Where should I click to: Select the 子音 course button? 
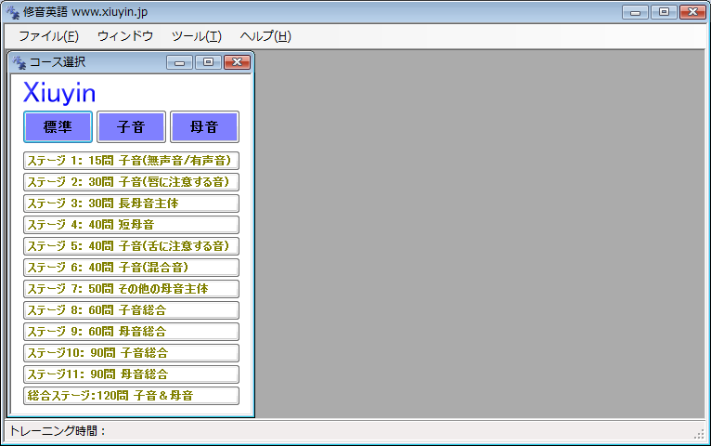pyautogui.click(x=131, y=126)
